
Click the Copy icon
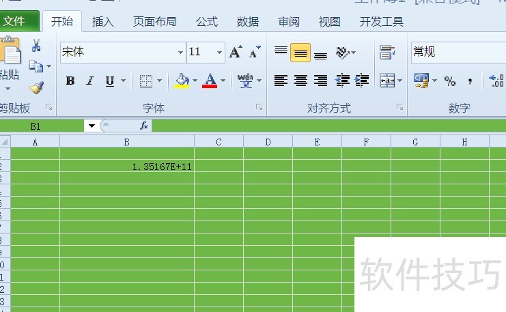click(36, 66)
